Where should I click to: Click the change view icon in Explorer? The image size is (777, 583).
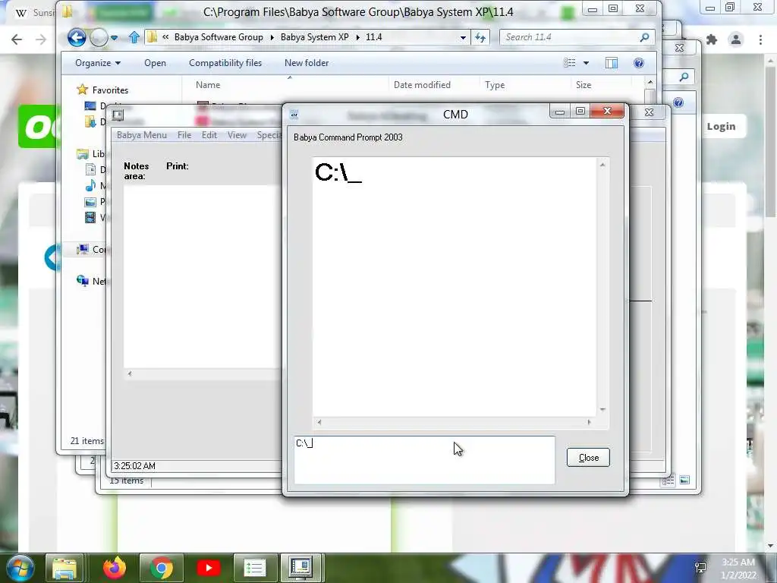coord(569,62)
